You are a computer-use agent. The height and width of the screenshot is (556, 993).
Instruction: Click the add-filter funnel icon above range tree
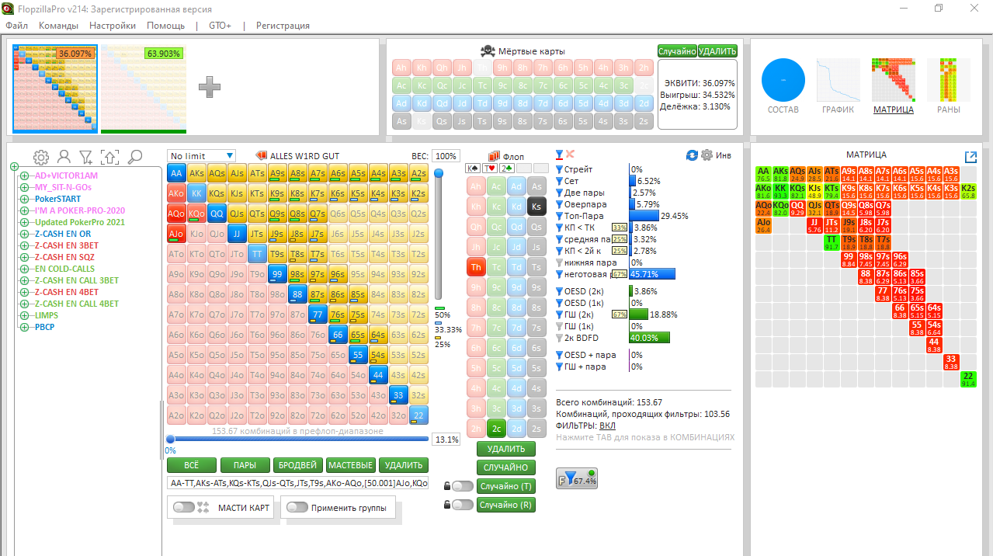[x=86, y=157]
